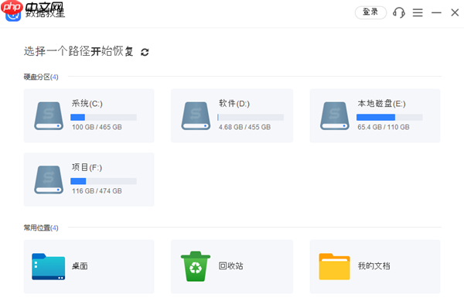The image size is (464, 298).
Task: Open the hamburger menu icon
Action: pos(418,12)
